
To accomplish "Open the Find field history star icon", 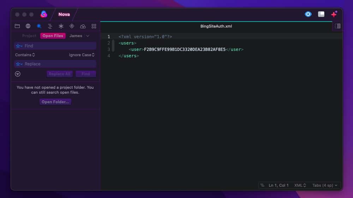I will coord(19,46).
